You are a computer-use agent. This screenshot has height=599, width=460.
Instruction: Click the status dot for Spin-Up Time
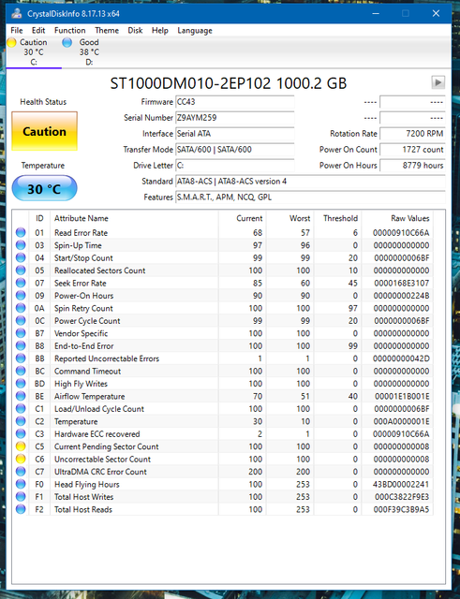21,245
